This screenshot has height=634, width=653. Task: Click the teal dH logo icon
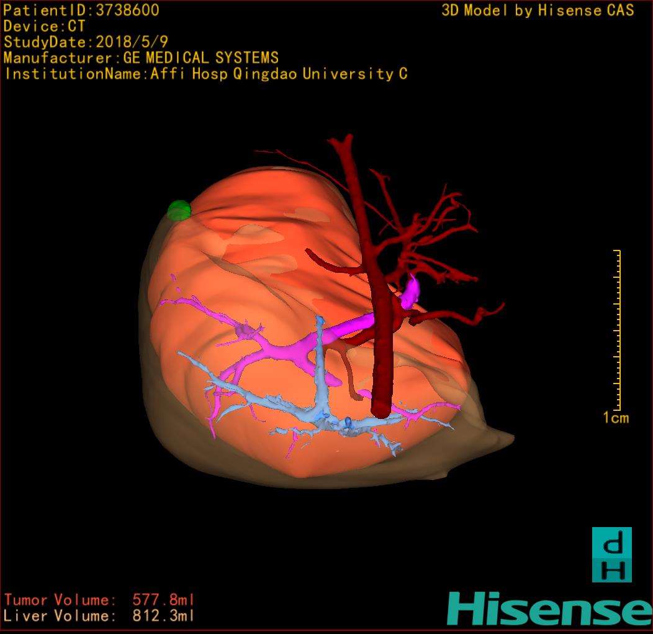click(x=612, y=554)
